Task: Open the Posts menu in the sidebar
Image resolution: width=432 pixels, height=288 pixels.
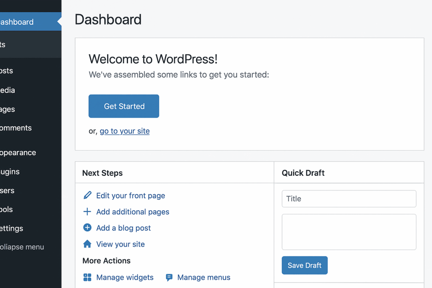Action: pos(7,71)
